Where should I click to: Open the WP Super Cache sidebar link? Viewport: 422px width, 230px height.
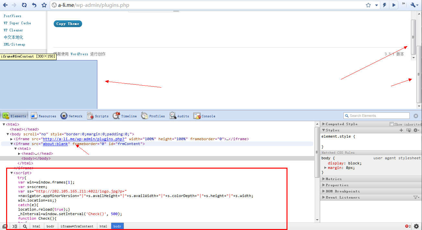17,23
